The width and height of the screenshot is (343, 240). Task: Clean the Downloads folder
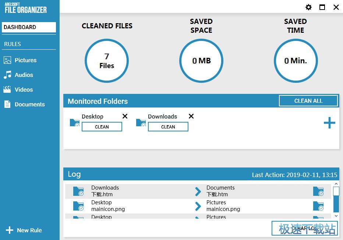(x=168, y=127)
